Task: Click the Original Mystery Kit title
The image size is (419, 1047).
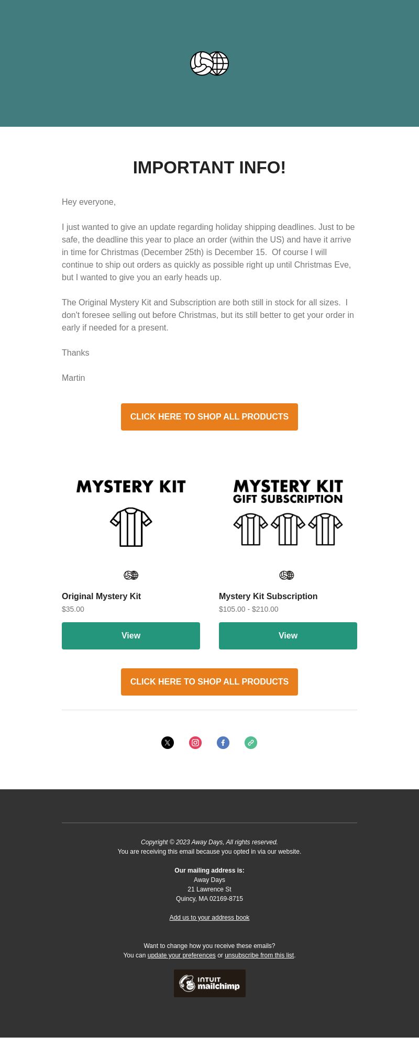Action: 101,596
